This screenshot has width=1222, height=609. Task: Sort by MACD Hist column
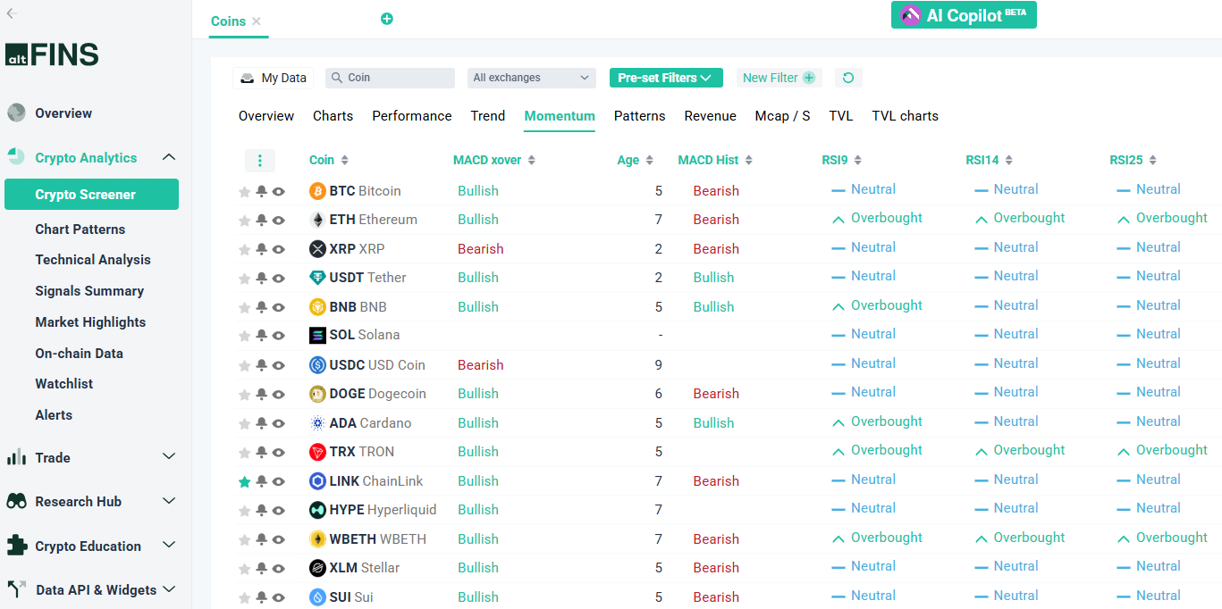[715, 160]
